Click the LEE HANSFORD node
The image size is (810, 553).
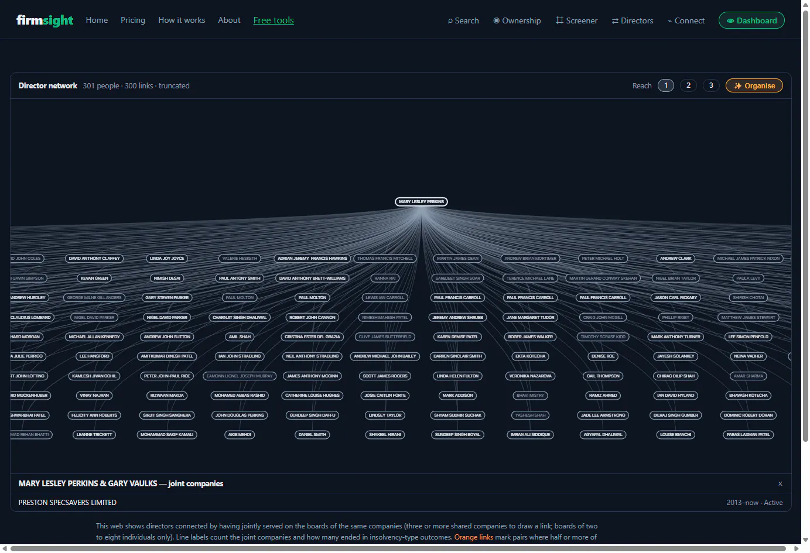(94, 356)
